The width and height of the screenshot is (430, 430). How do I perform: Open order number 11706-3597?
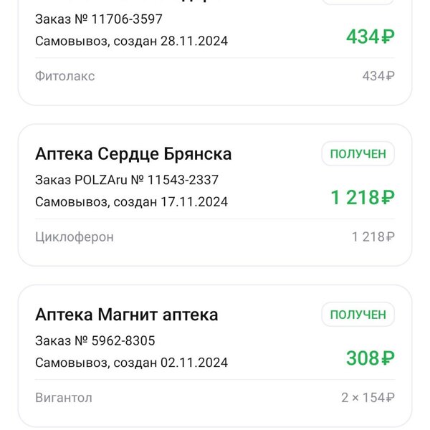tap(99, 19)
